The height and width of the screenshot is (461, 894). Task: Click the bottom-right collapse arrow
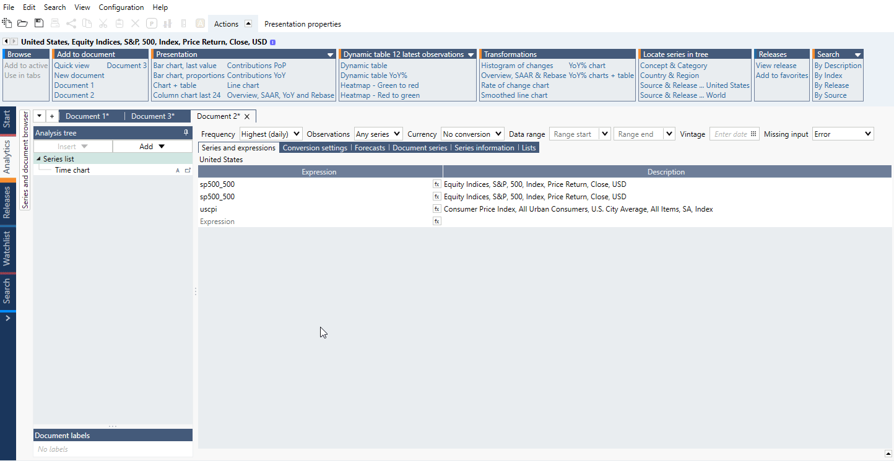tap(888, 453)
